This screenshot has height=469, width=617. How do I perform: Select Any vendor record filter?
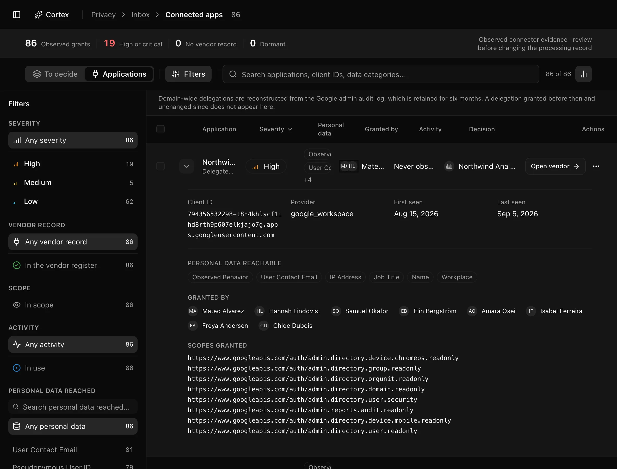coord(73,242)
